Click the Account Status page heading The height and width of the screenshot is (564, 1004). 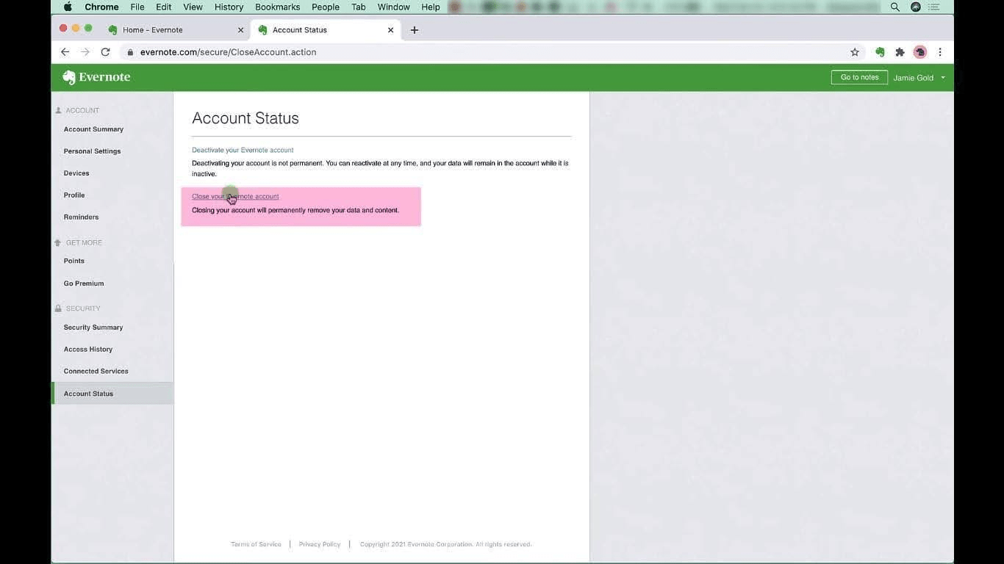245,118
